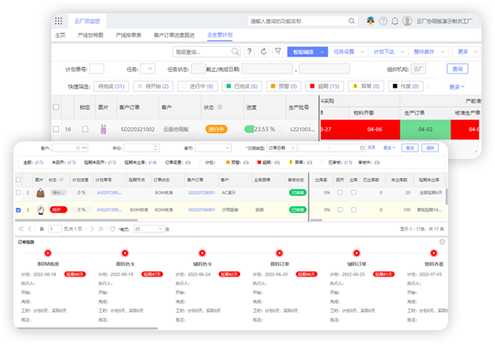Open the help question mark in toolbar
495x344 pixels.
pos(249,52)
